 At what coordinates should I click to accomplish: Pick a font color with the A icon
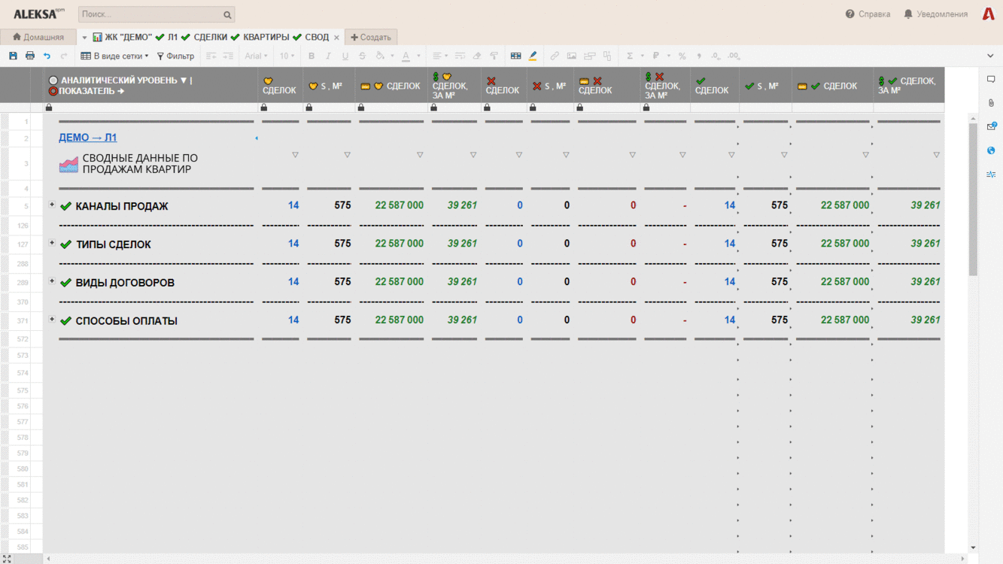point(406,56)
